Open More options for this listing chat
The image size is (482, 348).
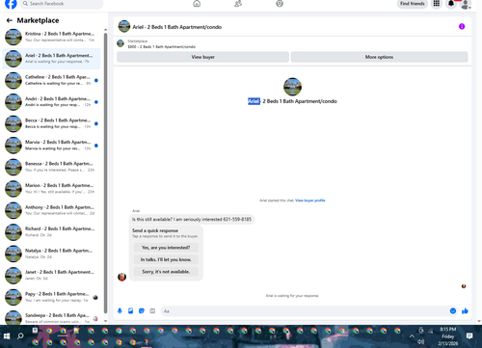379,57
